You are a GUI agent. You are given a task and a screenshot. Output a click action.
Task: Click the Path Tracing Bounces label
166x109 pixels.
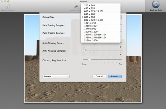54,33
